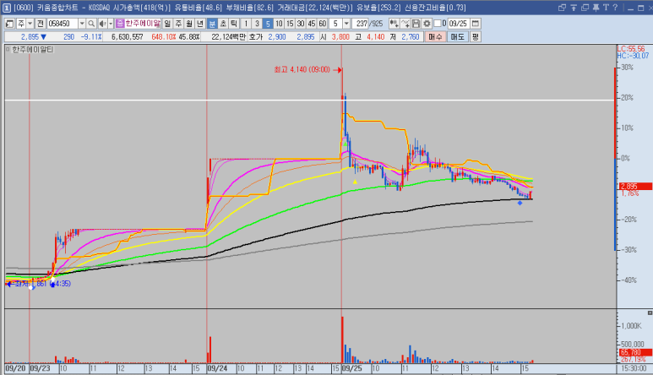
Task: Click the speaker sound alert icon
Action: (102, 24)
